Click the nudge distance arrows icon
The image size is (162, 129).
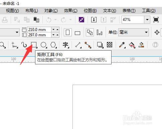[157, 32]
